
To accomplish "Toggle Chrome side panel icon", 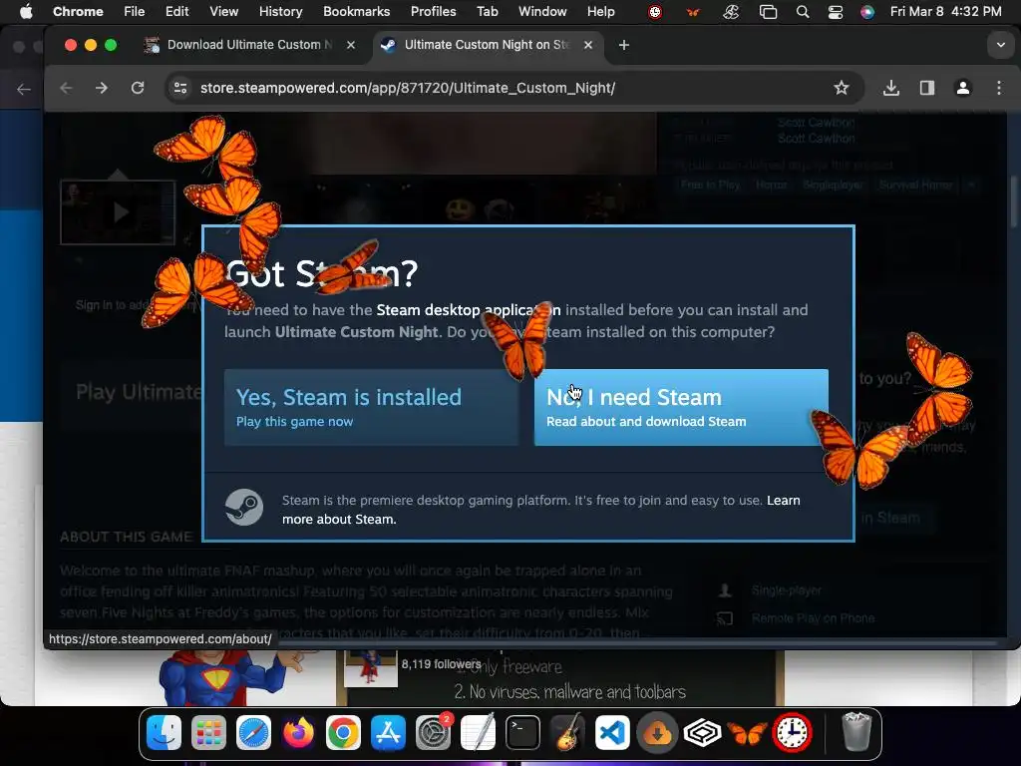I will [x=927, y=88].
